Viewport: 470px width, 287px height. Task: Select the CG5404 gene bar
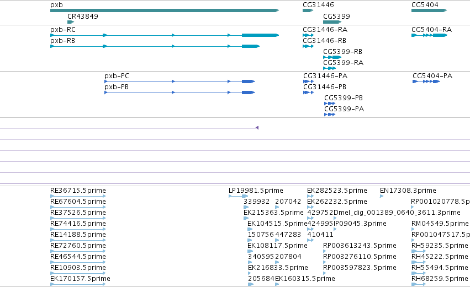pos(429,10)
